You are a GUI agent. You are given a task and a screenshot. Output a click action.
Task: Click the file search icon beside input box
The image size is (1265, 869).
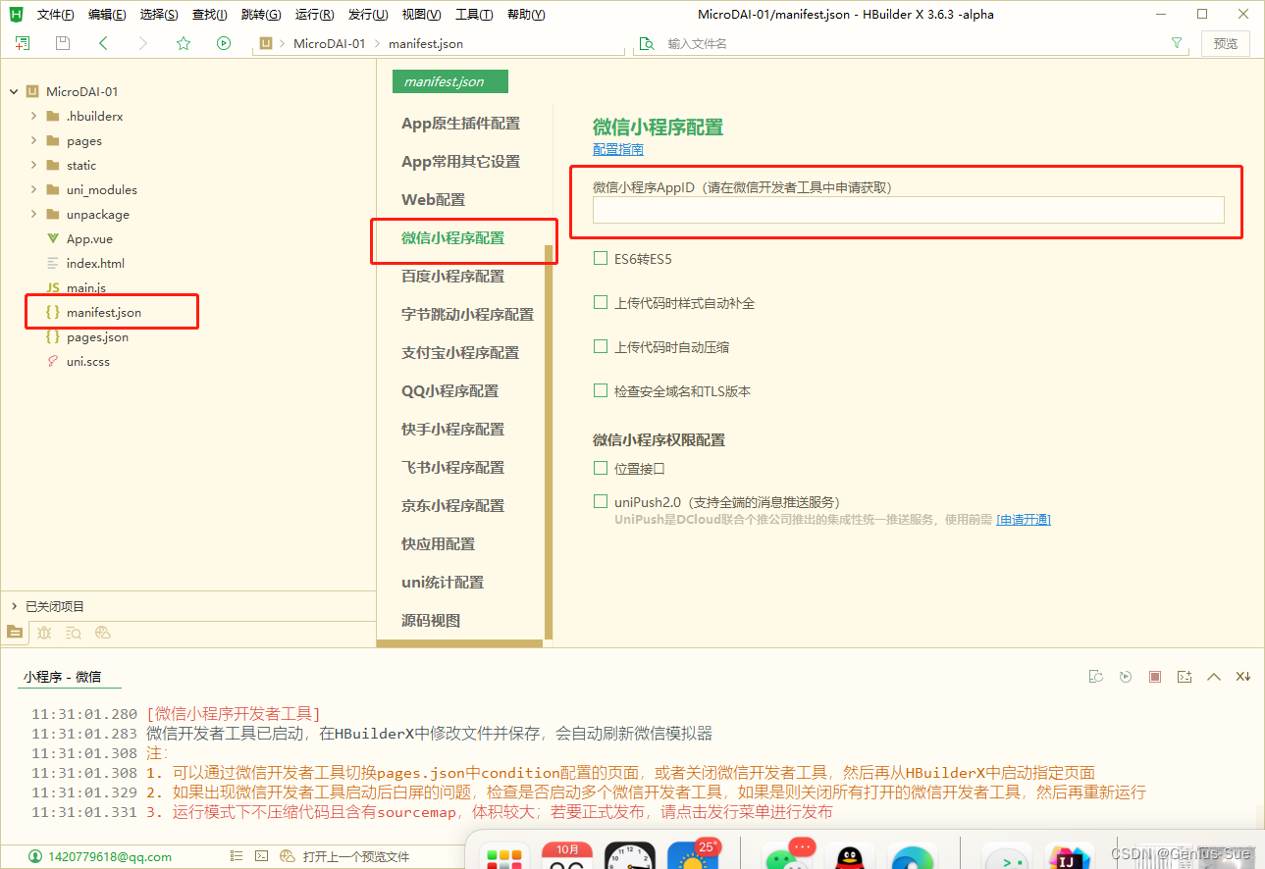(x=647, y=43)
